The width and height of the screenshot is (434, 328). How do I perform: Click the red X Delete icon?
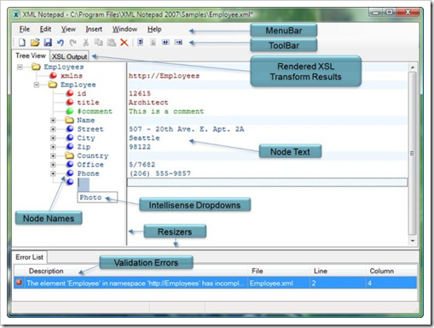coord(124,43)
